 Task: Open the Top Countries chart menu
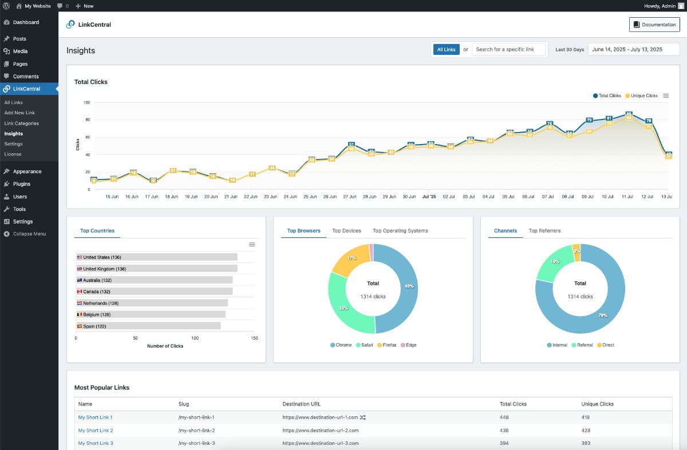pos(252,244)
